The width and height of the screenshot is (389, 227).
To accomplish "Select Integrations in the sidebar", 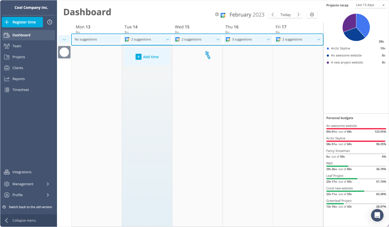I will tap(22, 172).
